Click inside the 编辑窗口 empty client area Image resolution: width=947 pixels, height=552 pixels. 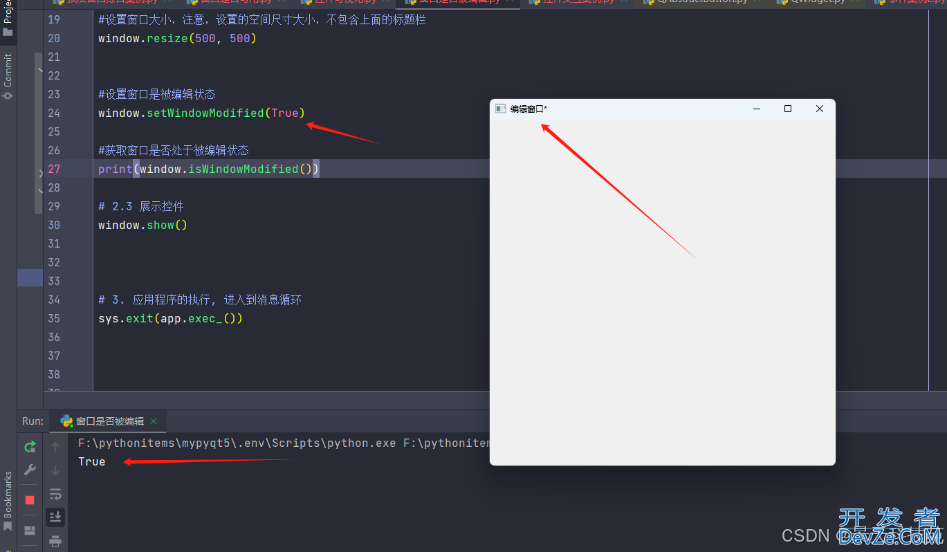point(662,292)
